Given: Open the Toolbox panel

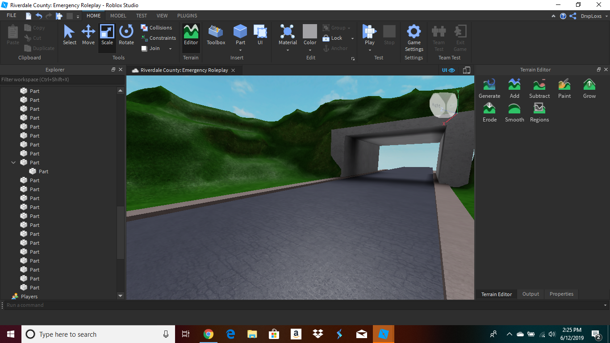Looking at the screenshot, I should click(216, 35).
